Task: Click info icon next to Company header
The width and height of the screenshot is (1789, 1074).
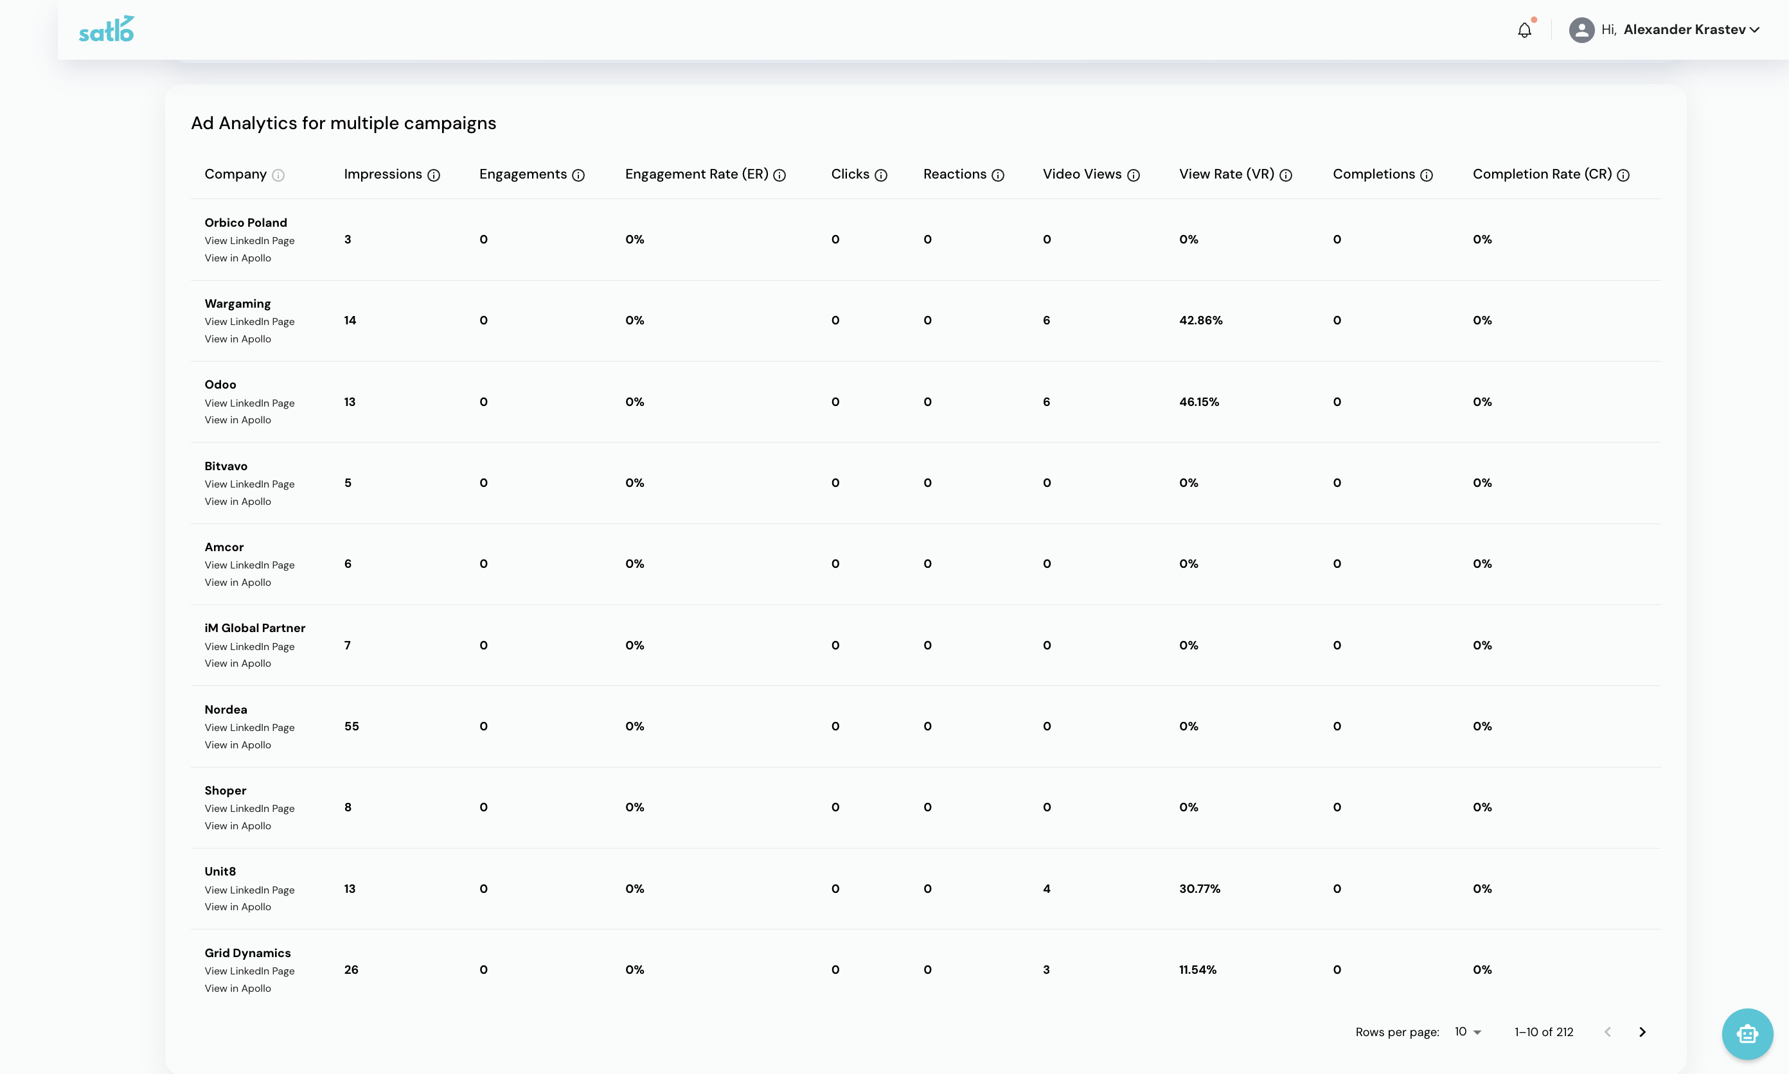Action: [x=278, y=175]
